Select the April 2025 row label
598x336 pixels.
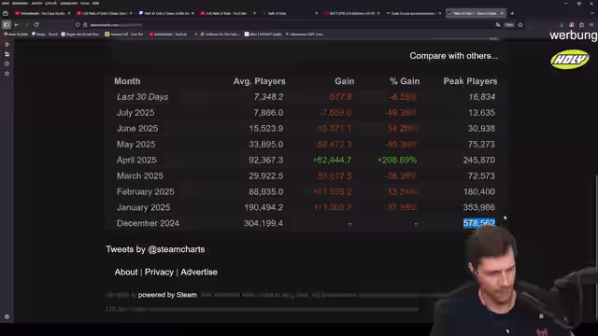[136, 160]
